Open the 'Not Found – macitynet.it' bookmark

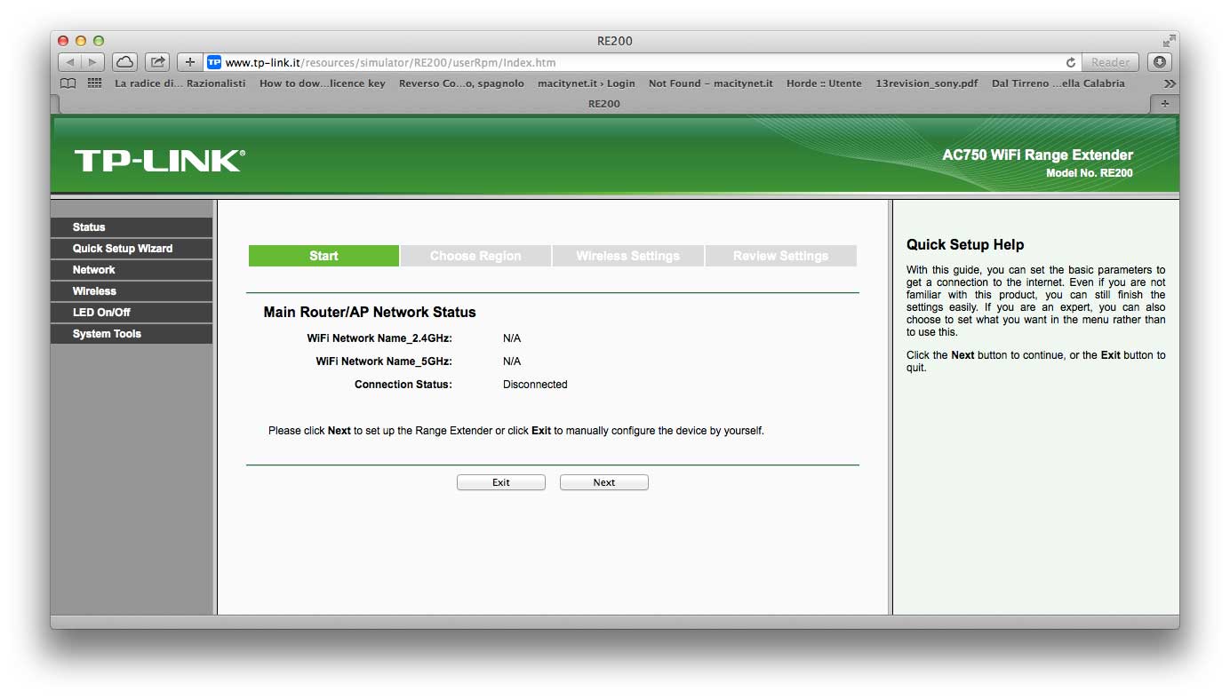click(711, 83)
